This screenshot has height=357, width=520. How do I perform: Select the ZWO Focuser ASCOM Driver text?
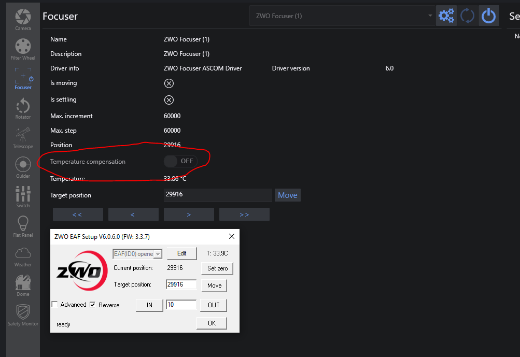pyautogui.click(x=203, y=68)
